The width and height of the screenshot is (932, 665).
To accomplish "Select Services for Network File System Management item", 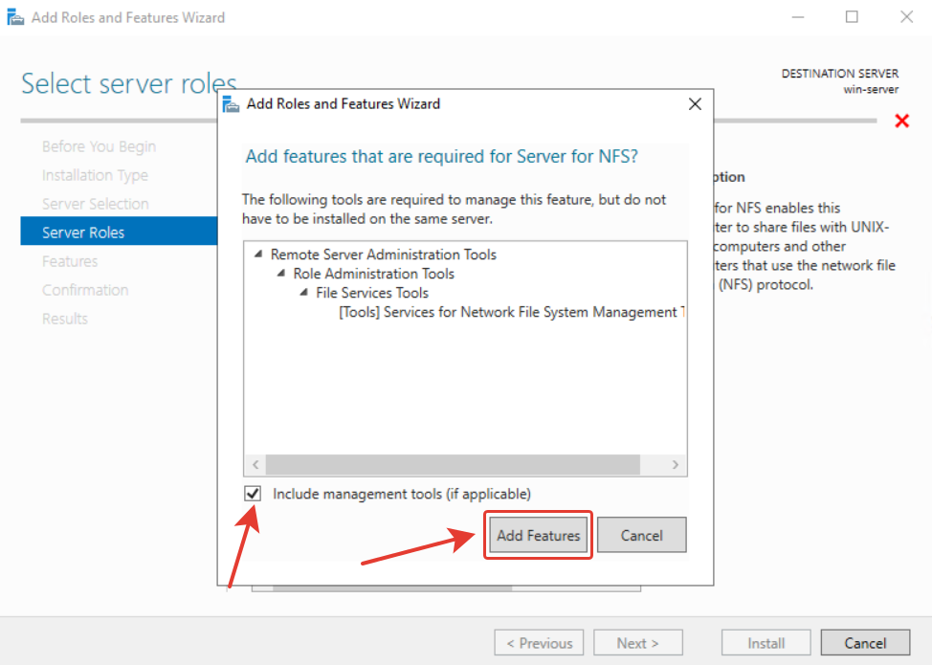I will [511, 312].
